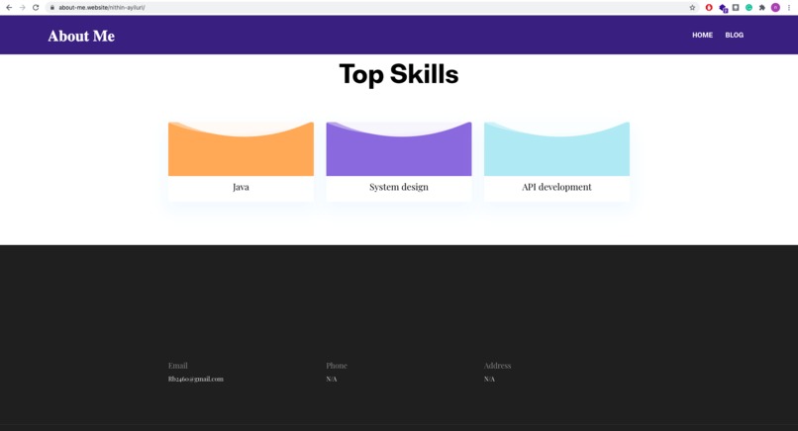Viewport: 798px width, 431px height.
Task: Open the BLOG nav link
Action: click(x=734, y=35)
